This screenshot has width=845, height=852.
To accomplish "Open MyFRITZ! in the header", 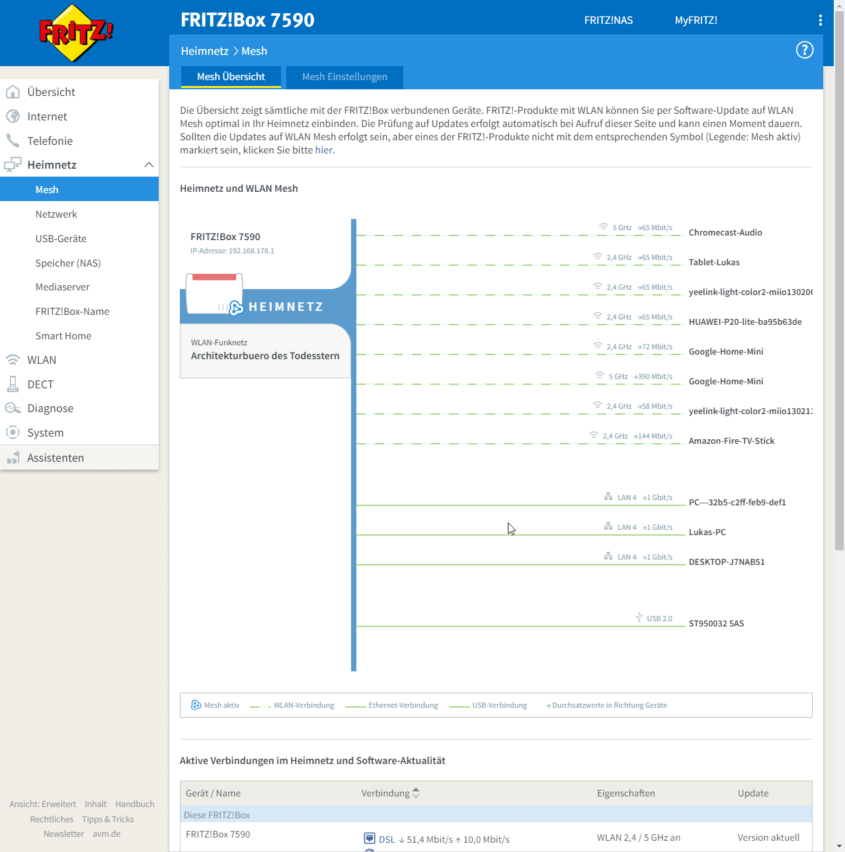I will 696,21.
